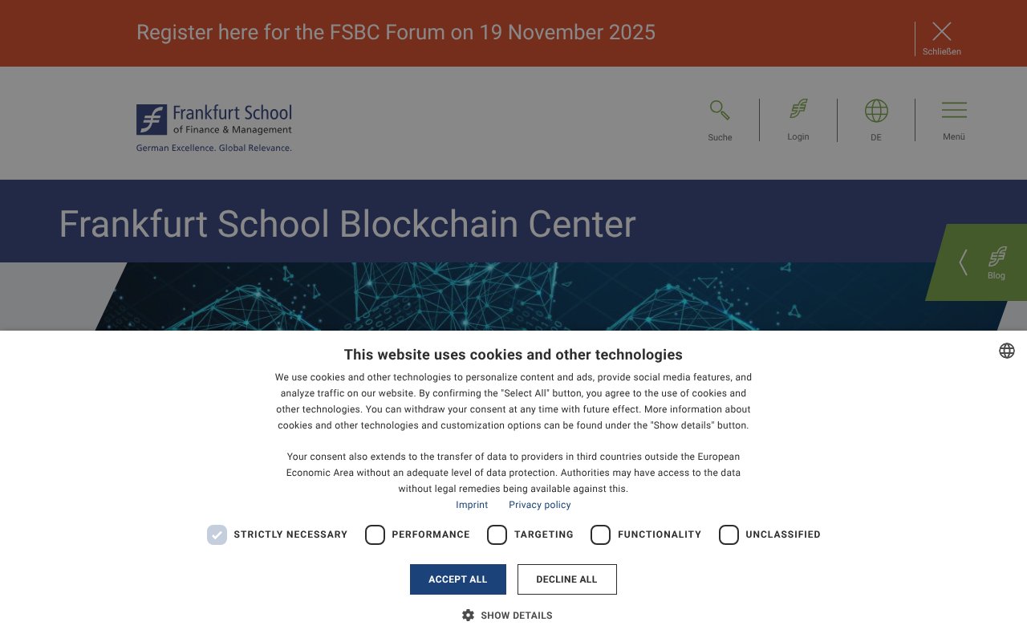Screen dimensions: 1027x642
Task: Open the Menü hamburger icon
Action: (x=954, y=110)
